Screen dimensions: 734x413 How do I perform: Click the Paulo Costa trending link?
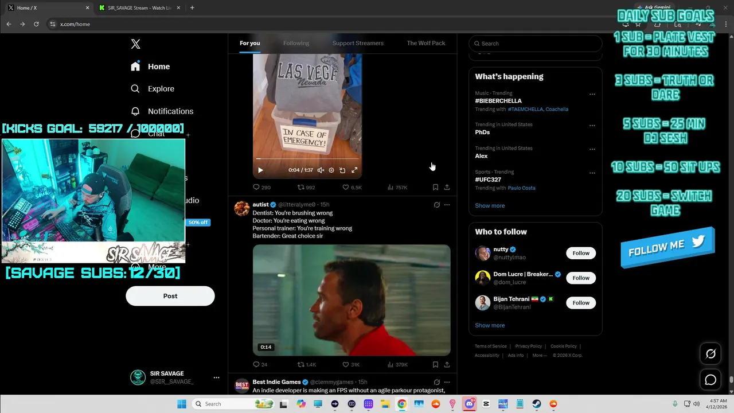521,188
